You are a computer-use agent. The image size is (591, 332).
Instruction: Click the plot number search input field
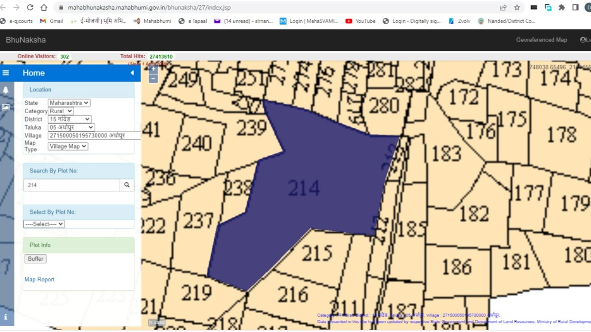(72, 185)
